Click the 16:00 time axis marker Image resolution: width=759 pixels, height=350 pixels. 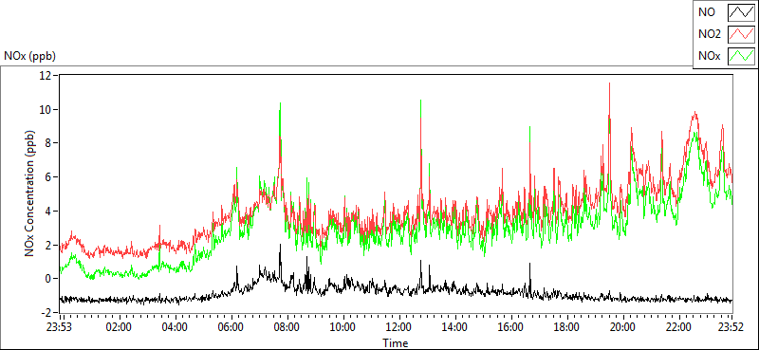(x=511, y=326)
